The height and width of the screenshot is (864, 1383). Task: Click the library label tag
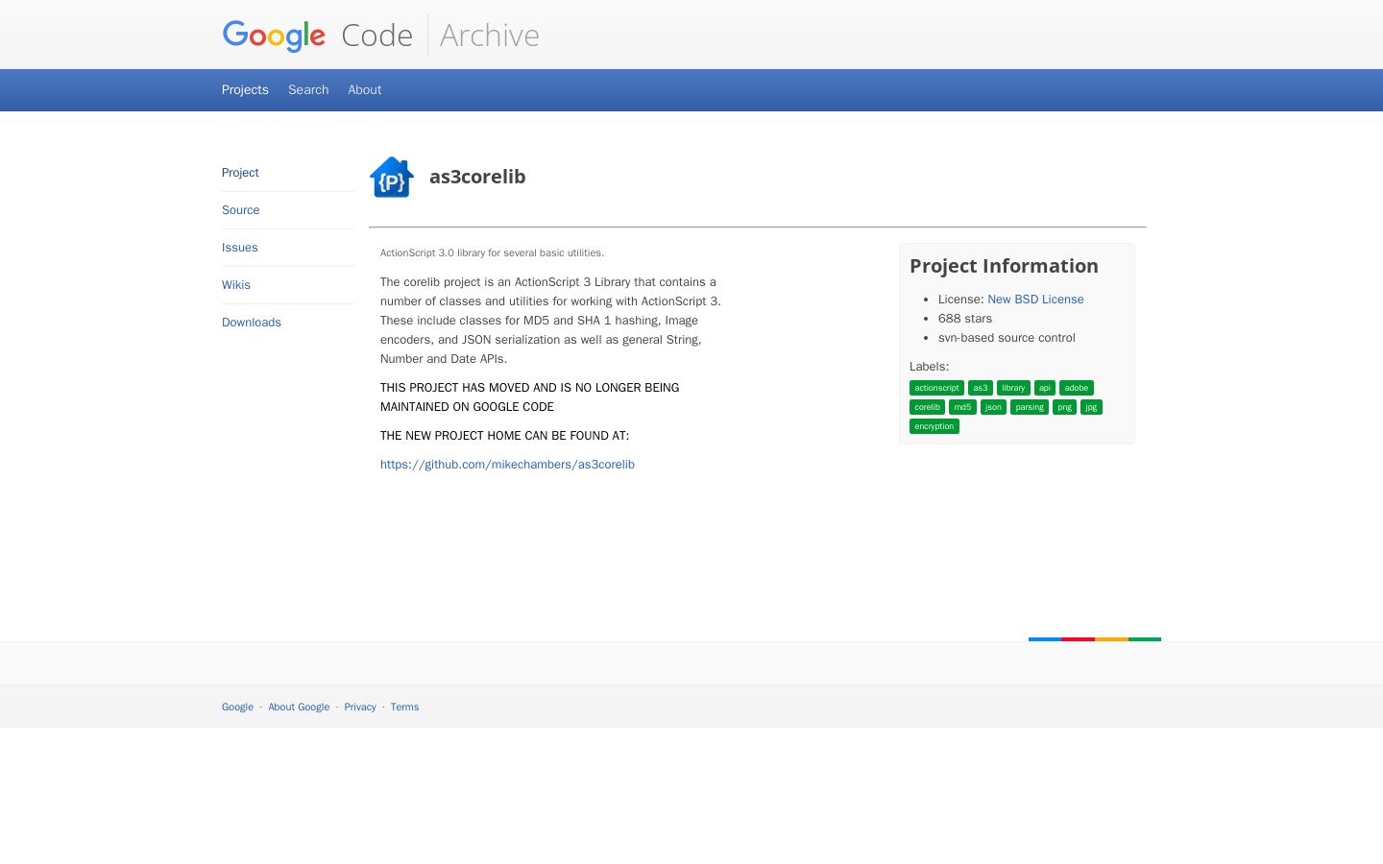pyautogui.click(x=1013, y=388)
